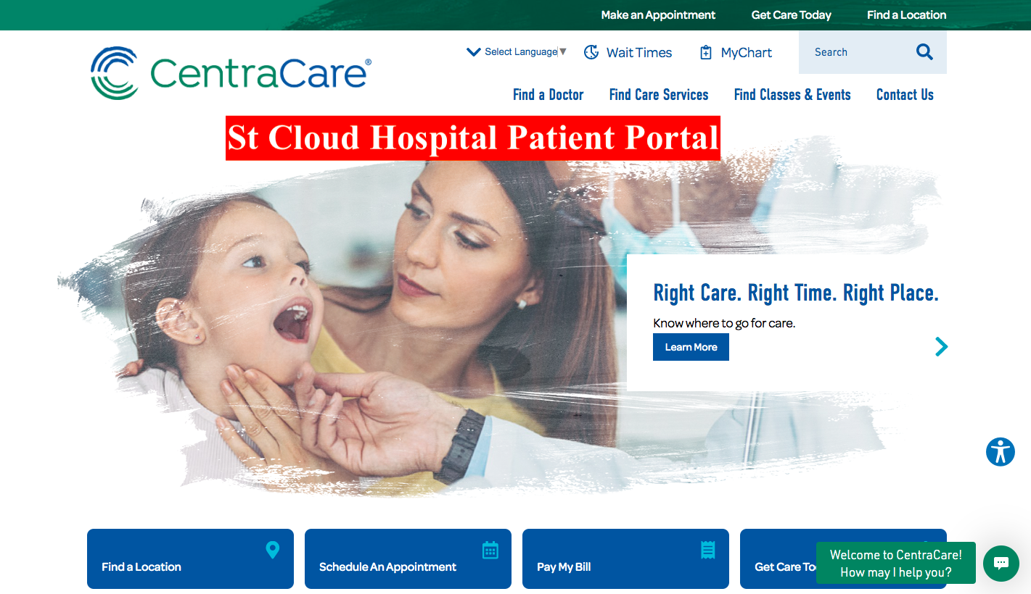Open the chat bubble icon
1031x594 pixels.
pyautogui.click(x=1001, y=563)
